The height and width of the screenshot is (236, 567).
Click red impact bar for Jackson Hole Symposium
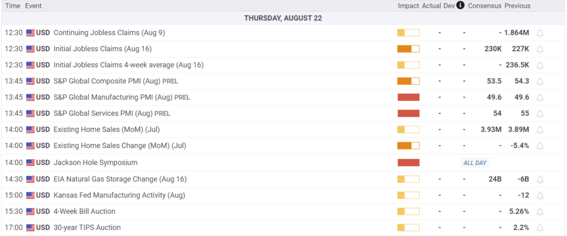click(x=408, y=163)
